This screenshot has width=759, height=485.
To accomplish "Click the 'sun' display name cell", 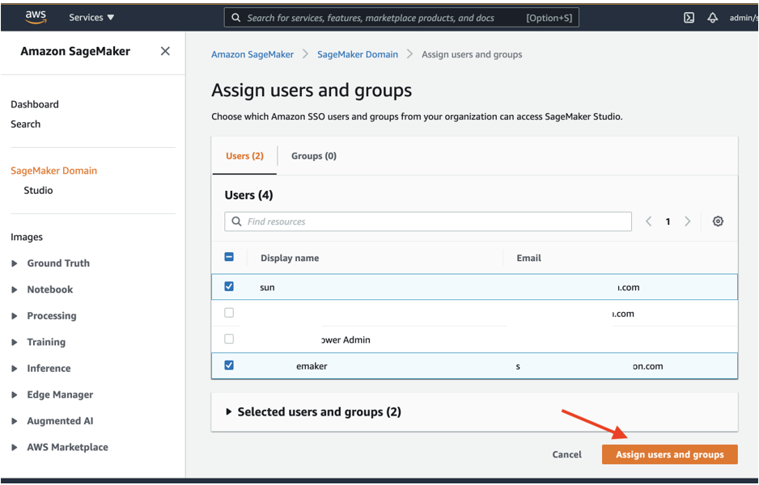I will pyautogui.click(x=267, y=287).
